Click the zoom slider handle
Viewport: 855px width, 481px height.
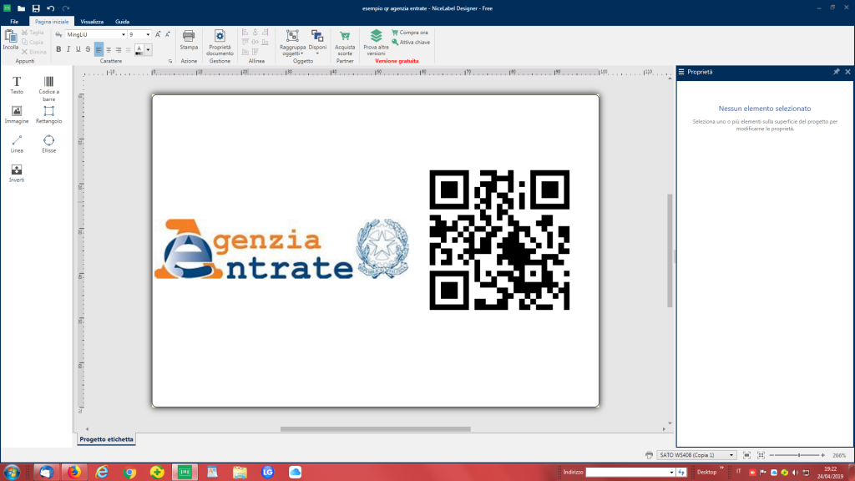click(799, 455)
